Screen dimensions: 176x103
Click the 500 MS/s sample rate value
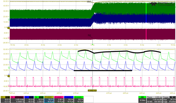tap(158, 102)
